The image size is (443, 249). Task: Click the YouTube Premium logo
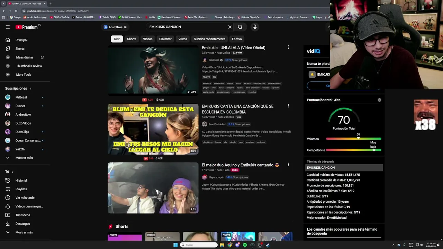tap(27, 27)
